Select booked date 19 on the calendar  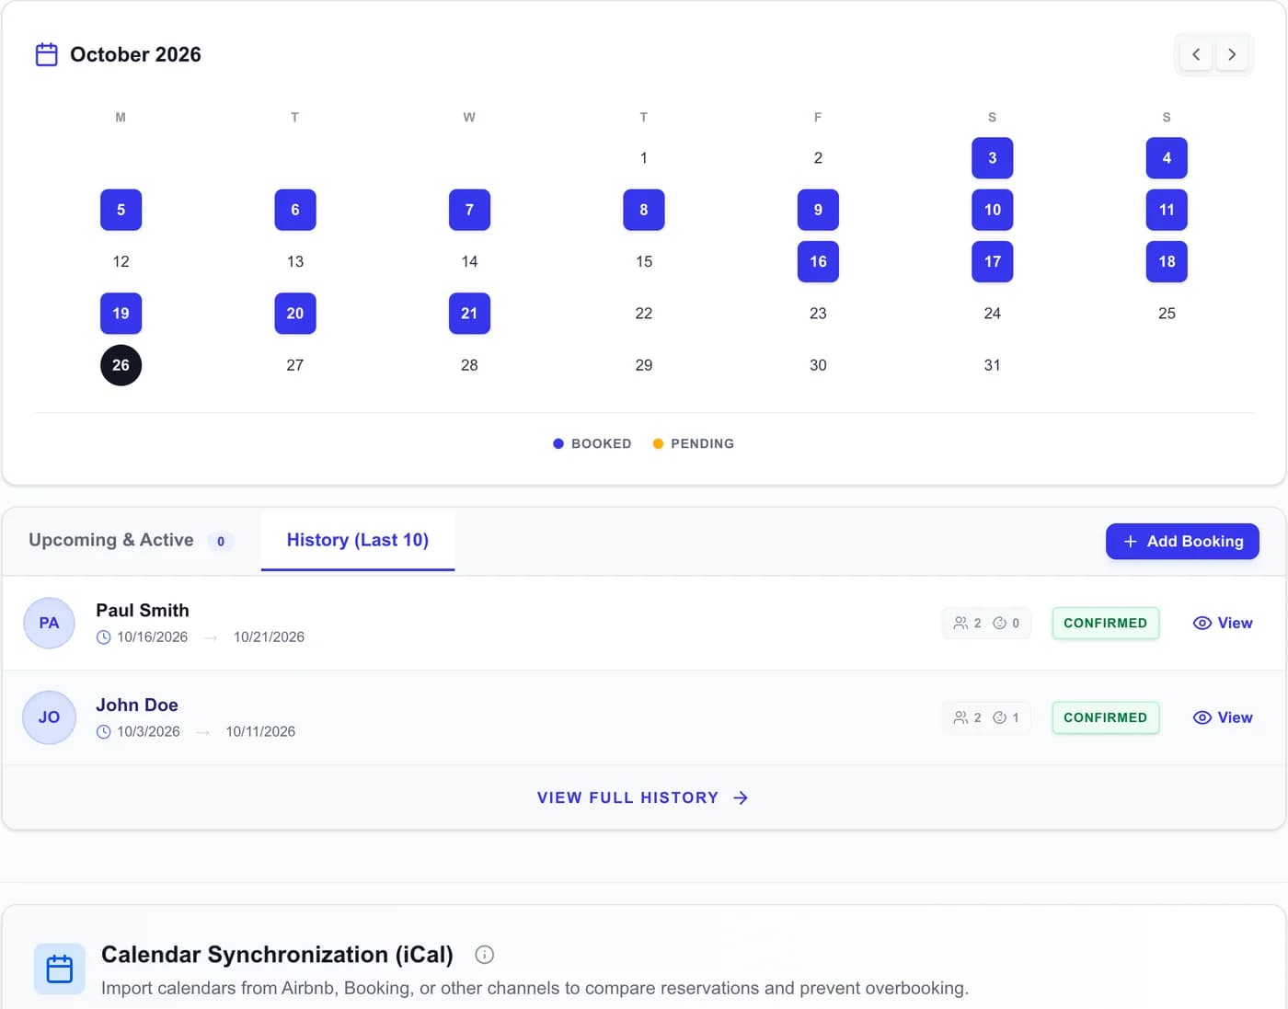click(x=121, y=314)
